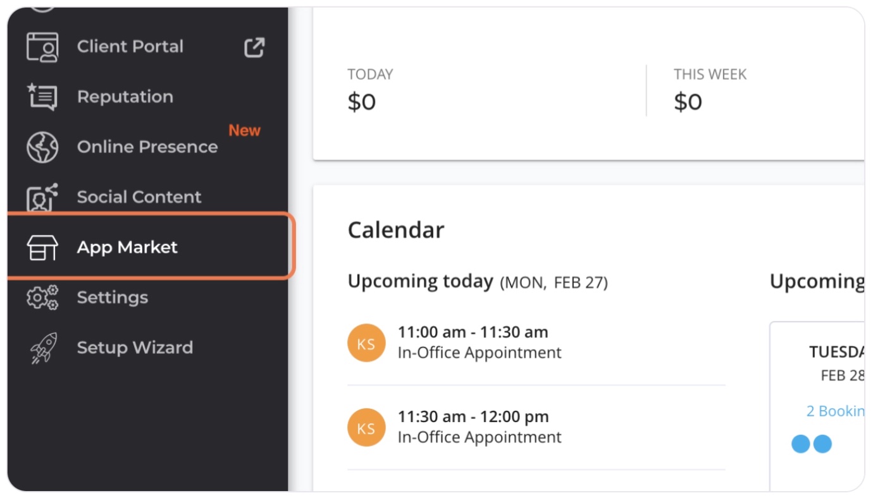This screenshot has width=878, height=498.
Task: Select the Social Content share icon
Action: coord(42,197)
